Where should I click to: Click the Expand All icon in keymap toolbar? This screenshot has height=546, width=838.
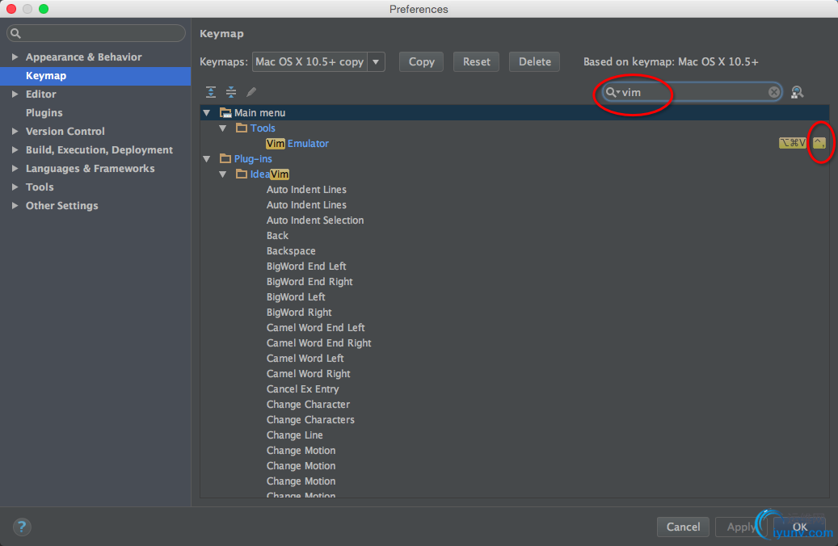point(211,92)
